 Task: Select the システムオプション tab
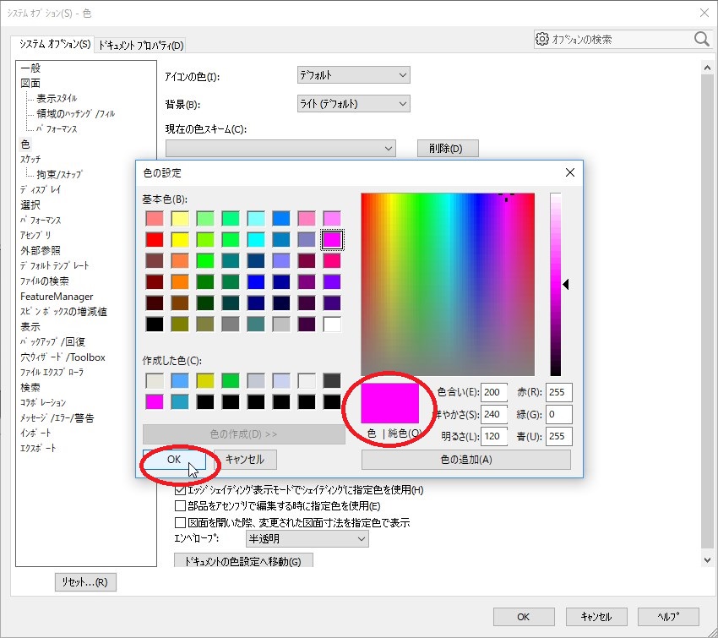point(54,44)
